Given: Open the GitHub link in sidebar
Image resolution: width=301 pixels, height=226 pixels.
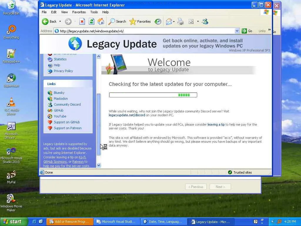Looking at the screenshot, I should [58, 110].
